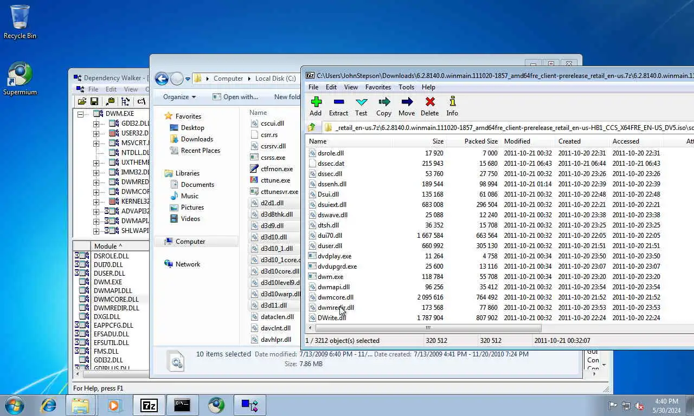The width and height of the screenshot is (694, 416).
Task: Expand the USER32 tree node
Action: [96, 134]
